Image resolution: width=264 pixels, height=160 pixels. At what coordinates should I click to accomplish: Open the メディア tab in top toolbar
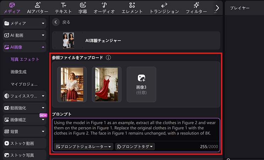12,8
